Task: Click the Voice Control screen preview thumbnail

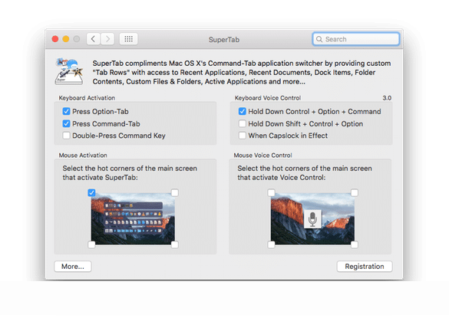Action: coord(312,218)
